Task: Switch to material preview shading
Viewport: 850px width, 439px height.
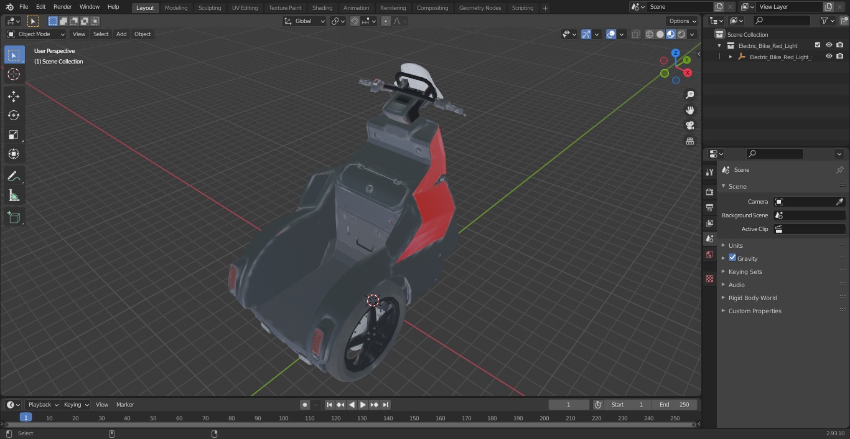Action: [x=671, y=34]
